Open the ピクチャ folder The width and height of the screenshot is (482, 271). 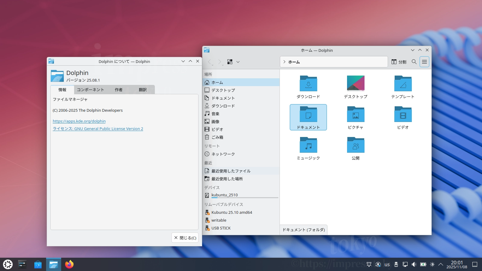[x=355, y=117]
